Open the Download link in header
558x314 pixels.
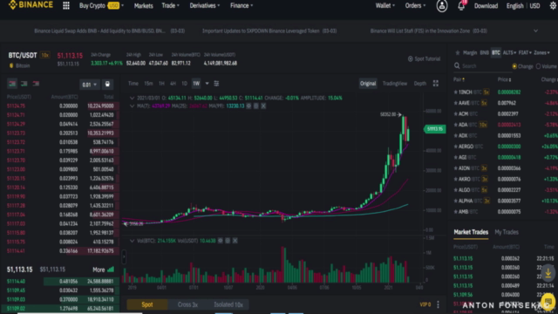(x=486, y=6)
